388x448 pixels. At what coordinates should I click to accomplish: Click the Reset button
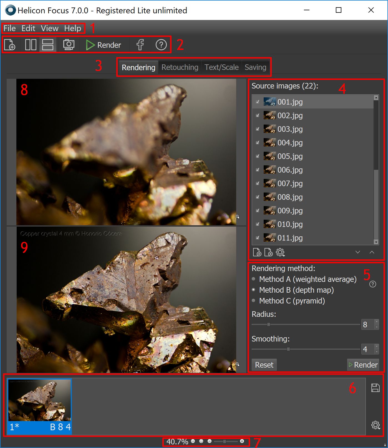pos(264,365)
